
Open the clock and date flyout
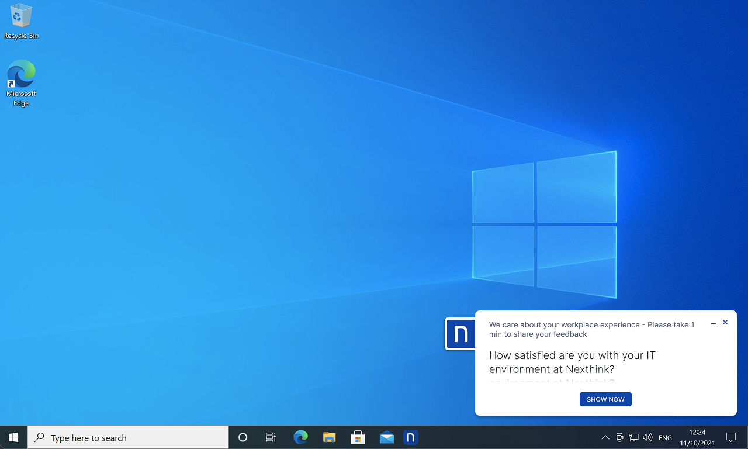point(697,437)
